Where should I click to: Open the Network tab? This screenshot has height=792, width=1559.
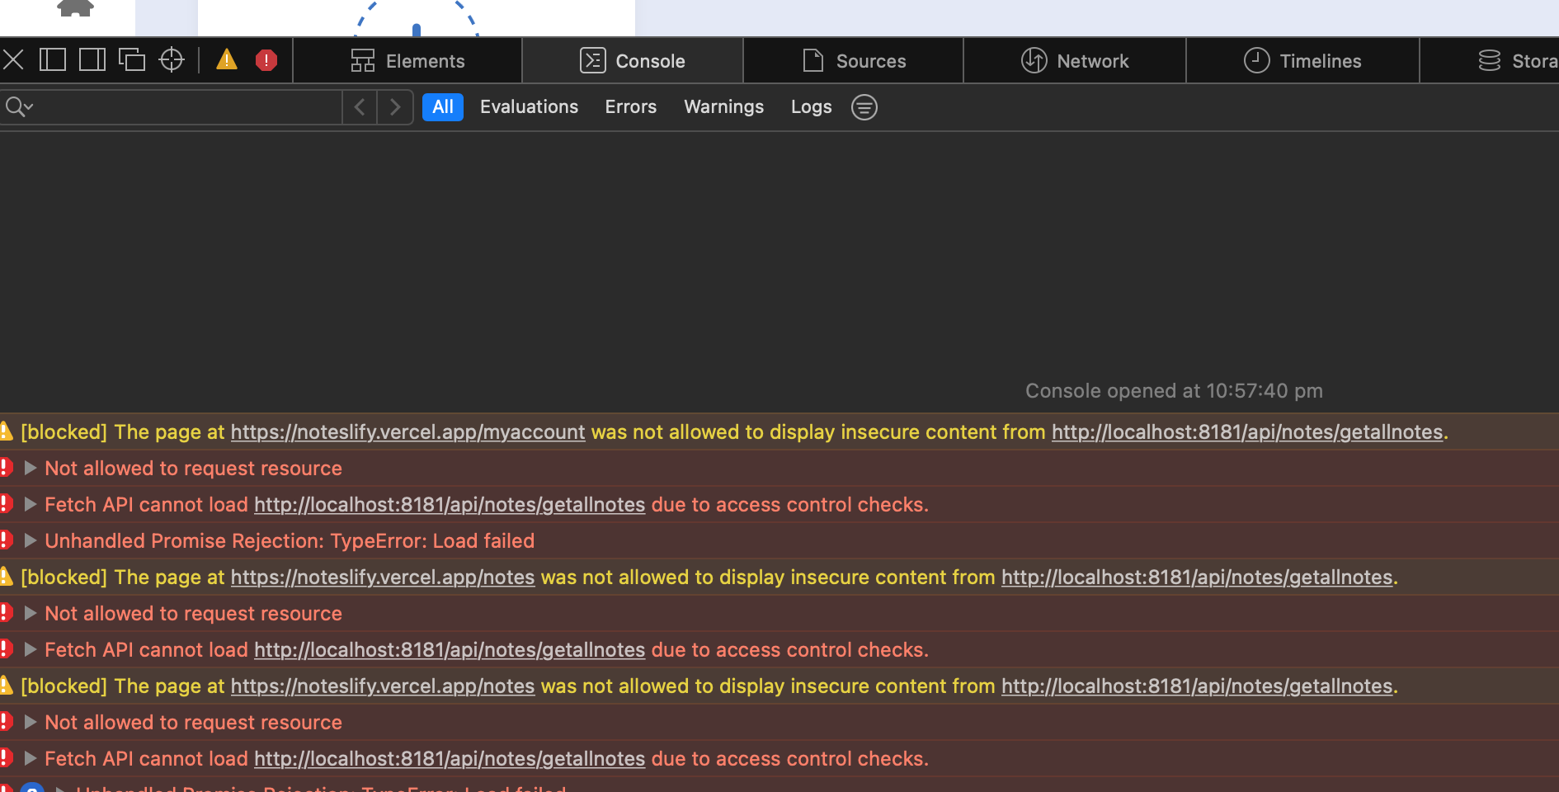tap(1075, 61)
